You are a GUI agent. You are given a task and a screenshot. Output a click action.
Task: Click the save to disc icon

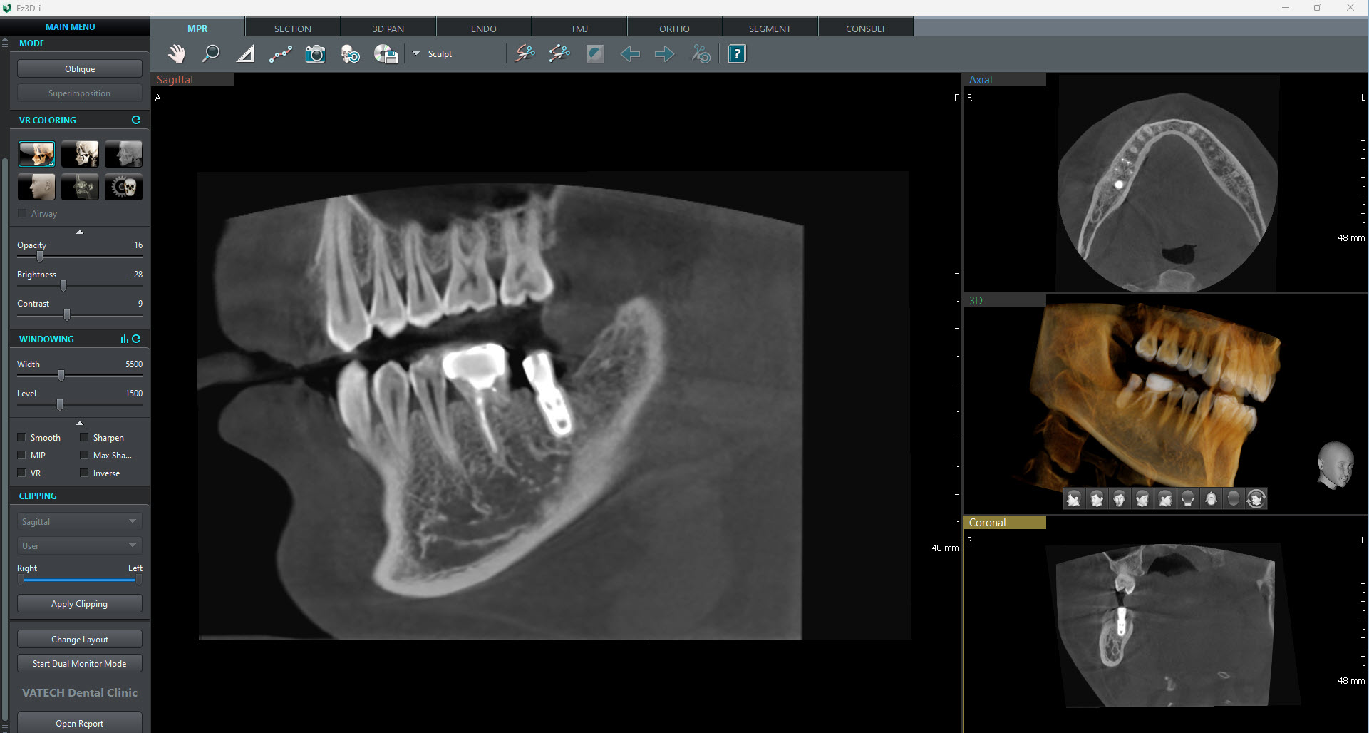[x=386, y=54]
